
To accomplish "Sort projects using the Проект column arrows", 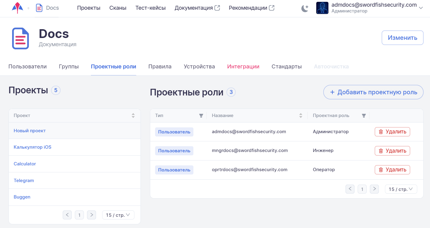I will (x=133, y=116).
